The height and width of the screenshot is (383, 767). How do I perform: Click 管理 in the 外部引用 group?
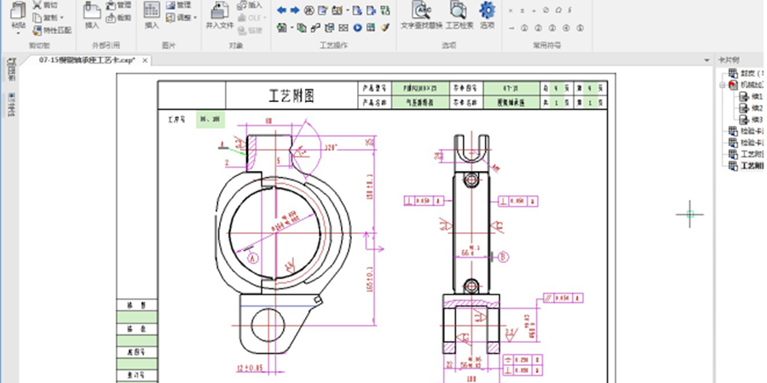coord(118,5)
